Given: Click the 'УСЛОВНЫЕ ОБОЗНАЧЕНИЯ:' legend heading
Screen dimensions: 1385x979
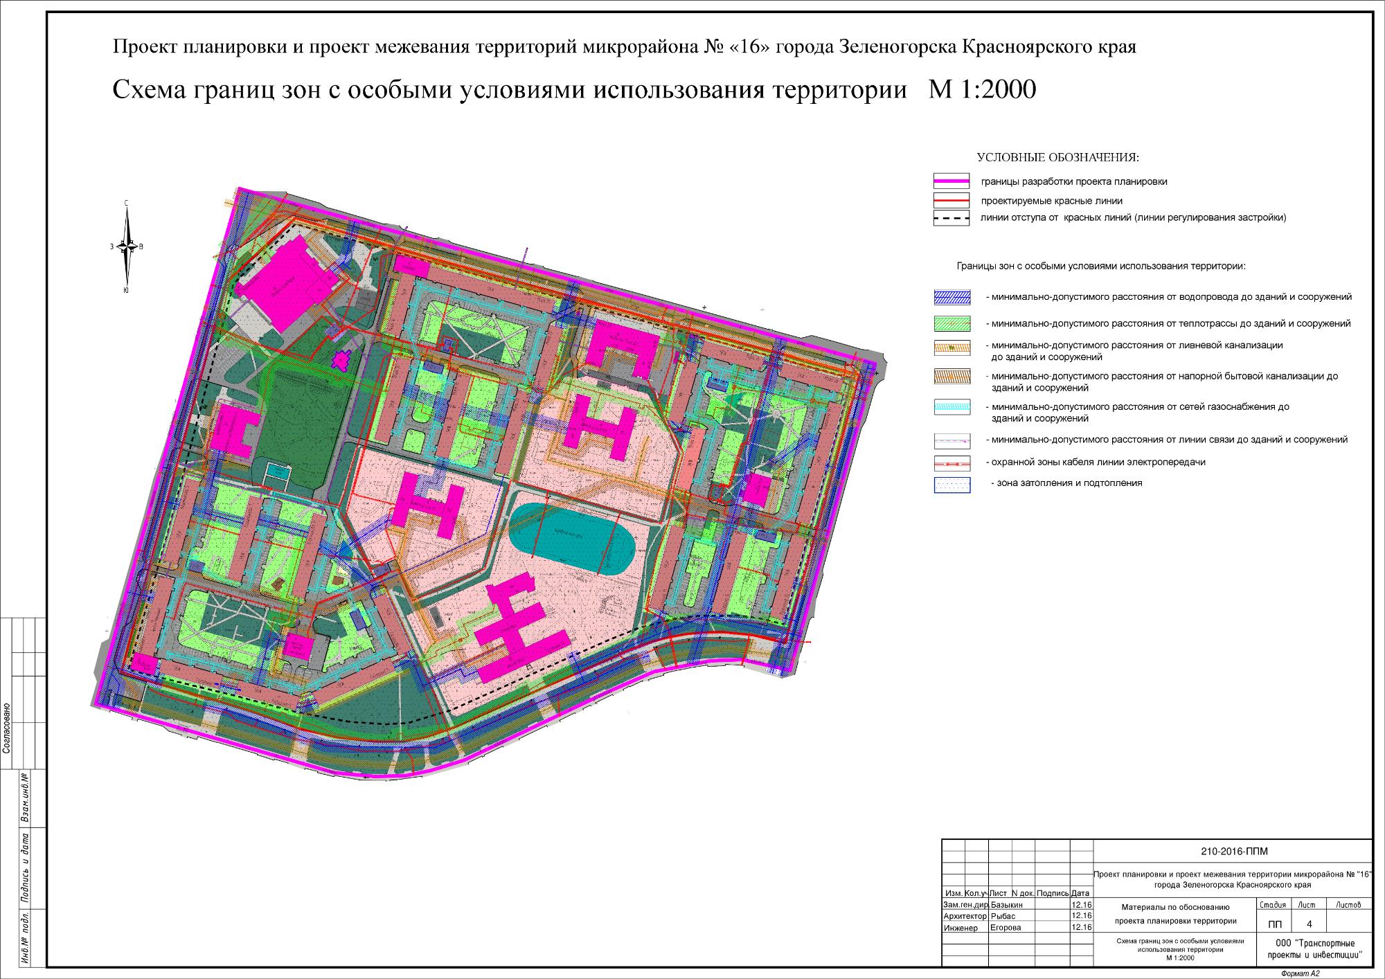Looking at the screenshot, I should (x=1057, y=158).
